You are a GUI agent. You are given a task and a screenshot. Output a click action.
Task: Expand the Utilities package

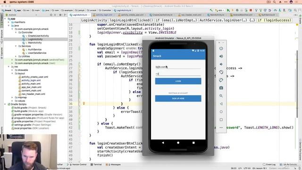[16, 56]
